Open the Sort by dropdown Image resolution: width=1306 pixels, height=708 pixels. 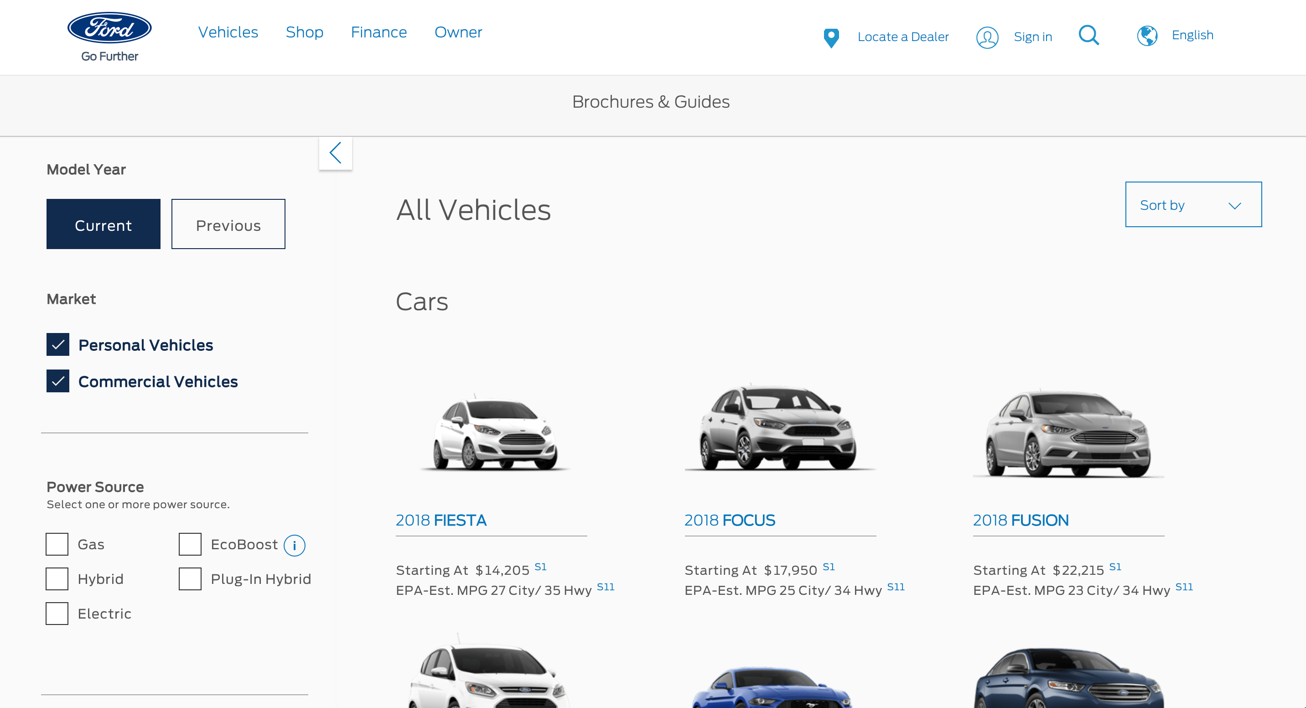tap(1193, 204)
